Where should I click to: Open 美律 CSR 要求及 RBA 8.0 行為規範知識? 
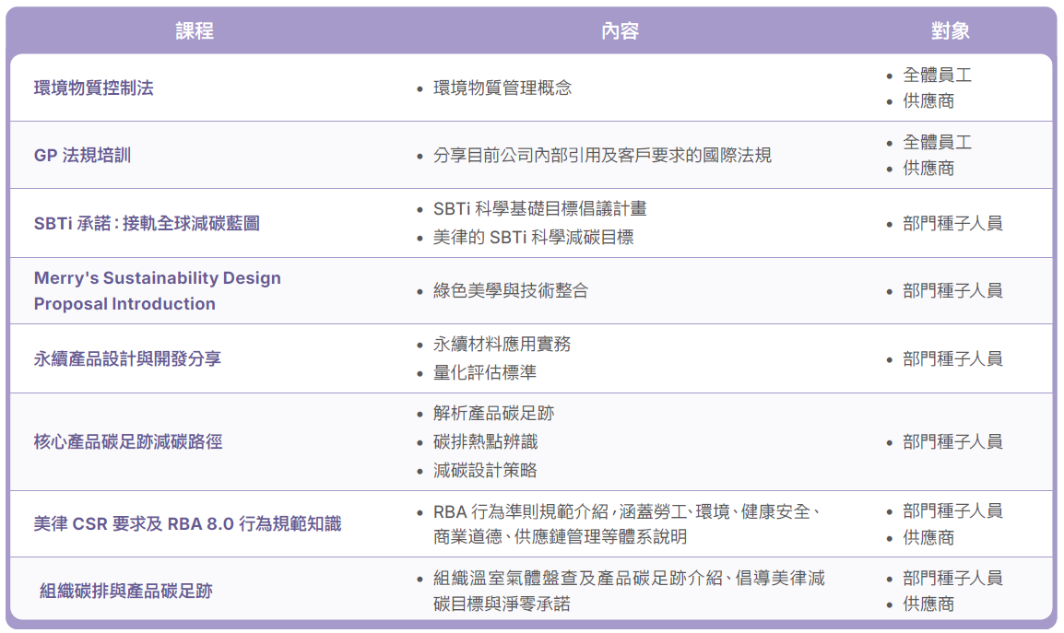click(187, 523)
